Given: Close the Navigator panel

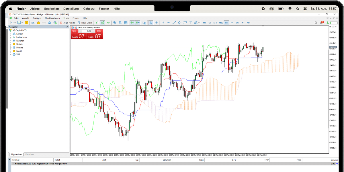Looking at the screenshot, I should click(67, 27).
